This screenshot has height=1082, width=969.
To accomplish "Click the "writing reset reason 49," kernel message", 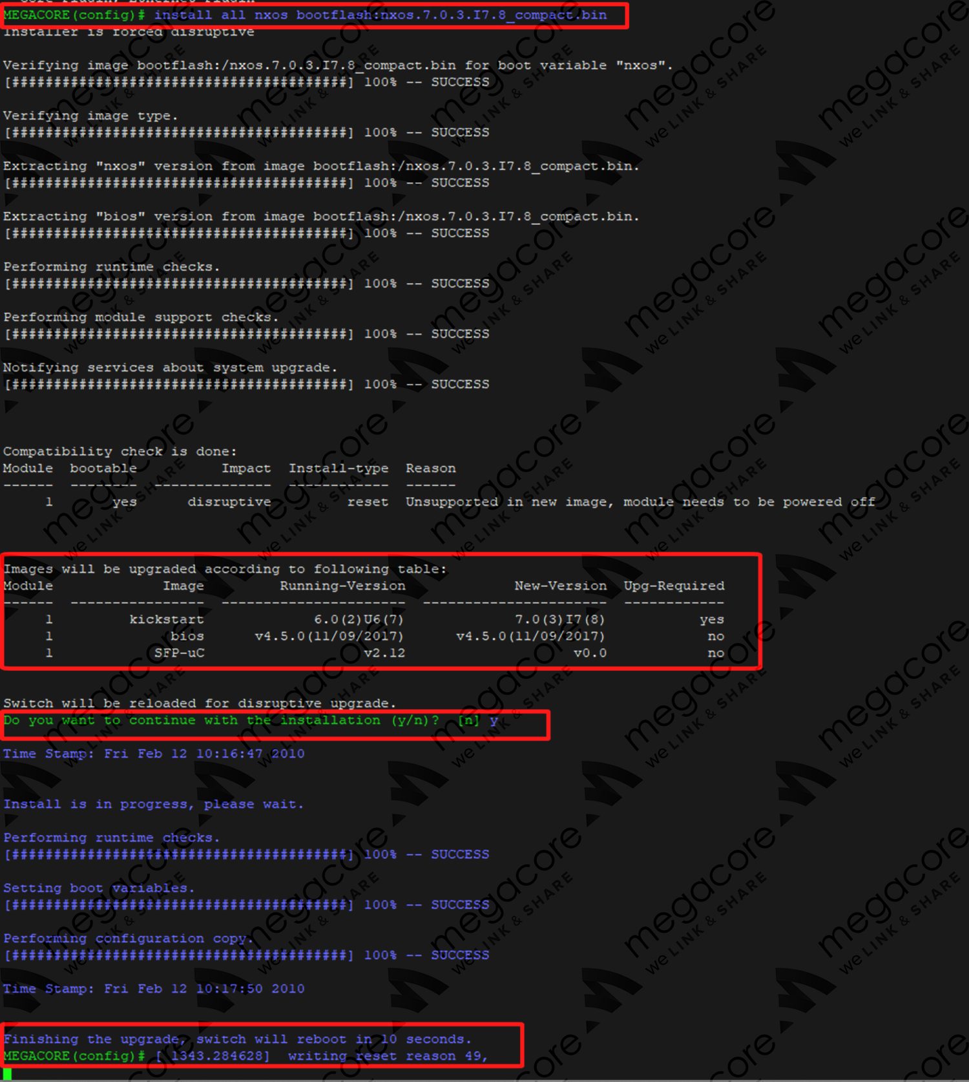I will 388,1057.
